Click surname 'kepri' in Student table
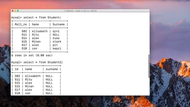This screenshot has width=190, height=107. tap(57, 48)
